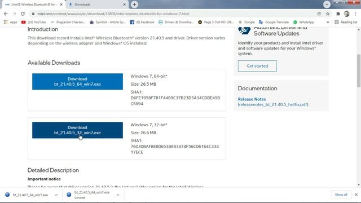Click the page vertical scrollbar thumb
This screenshot has height=203, width=361.
coord(359,70)
